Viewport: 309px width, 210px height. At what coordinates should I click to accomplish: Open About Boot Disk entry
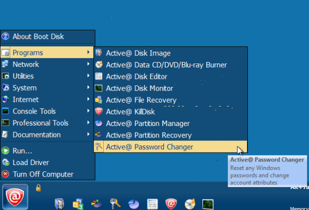point(47,36)
